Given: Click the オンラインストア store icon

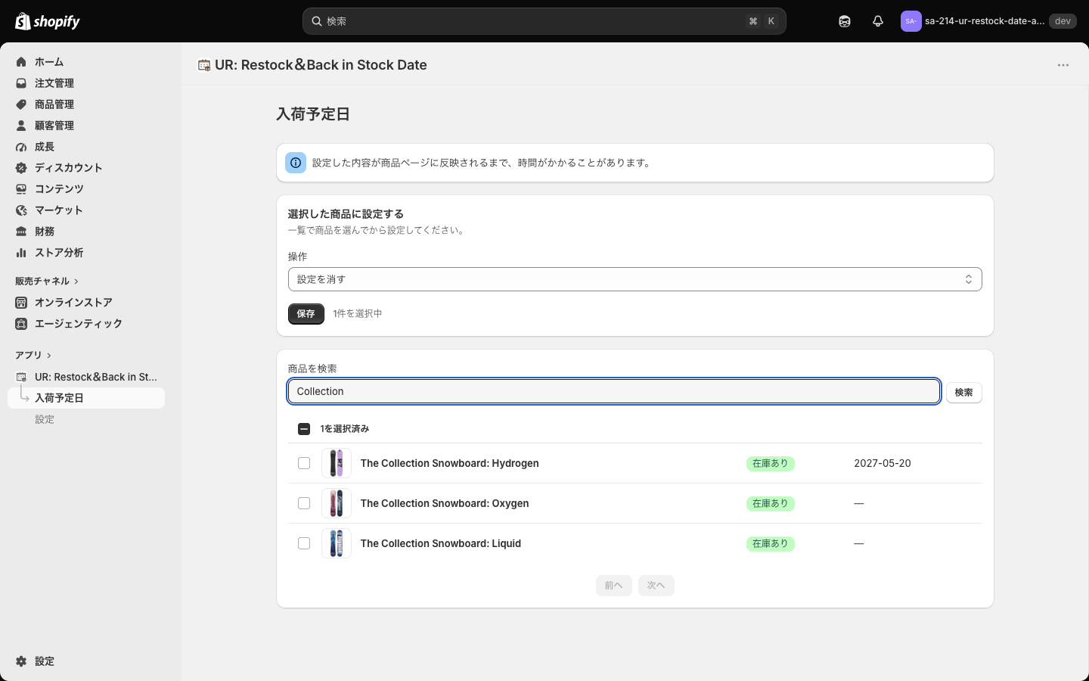Looking at the screenshot, I should (x=21, y=303).
